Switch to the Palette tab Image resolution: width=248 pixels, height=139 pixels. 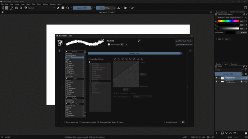pyautogui.click(x=219, y=64)
